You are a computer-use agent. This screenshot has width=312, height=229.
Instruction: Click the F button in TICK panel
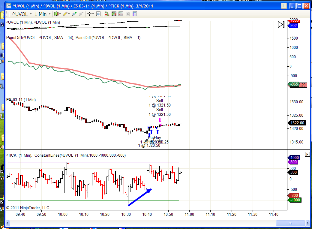tap(307, 154)
